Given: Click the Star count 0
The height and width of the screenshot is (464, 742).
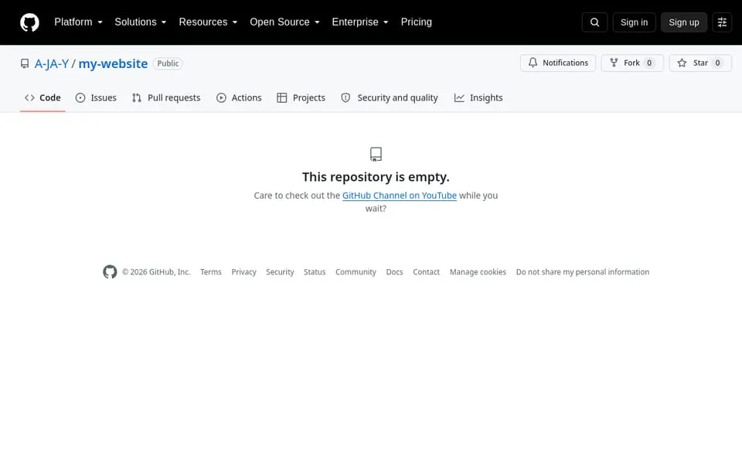Looking at the screenshot, I should pos(717,63).
